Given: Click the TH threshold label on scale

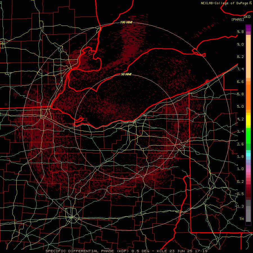Looking at the screenshot, I should point(241,219).
